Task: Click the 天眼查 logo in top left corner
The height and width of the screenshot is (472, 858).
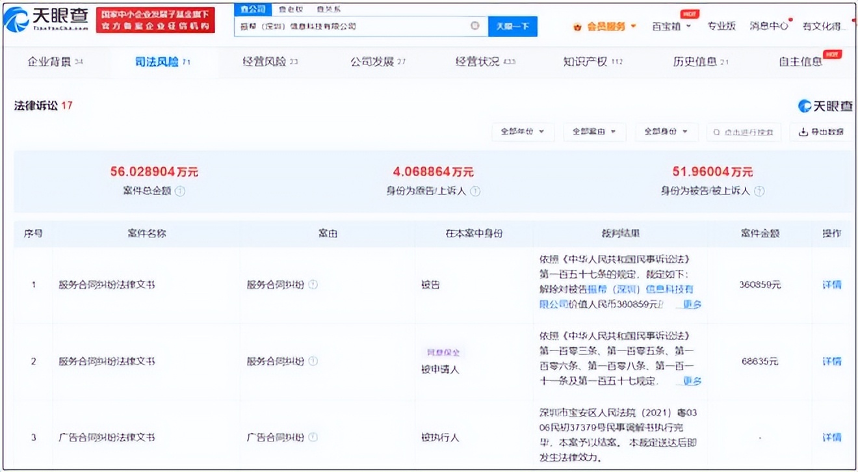Action: click(45, 20)
